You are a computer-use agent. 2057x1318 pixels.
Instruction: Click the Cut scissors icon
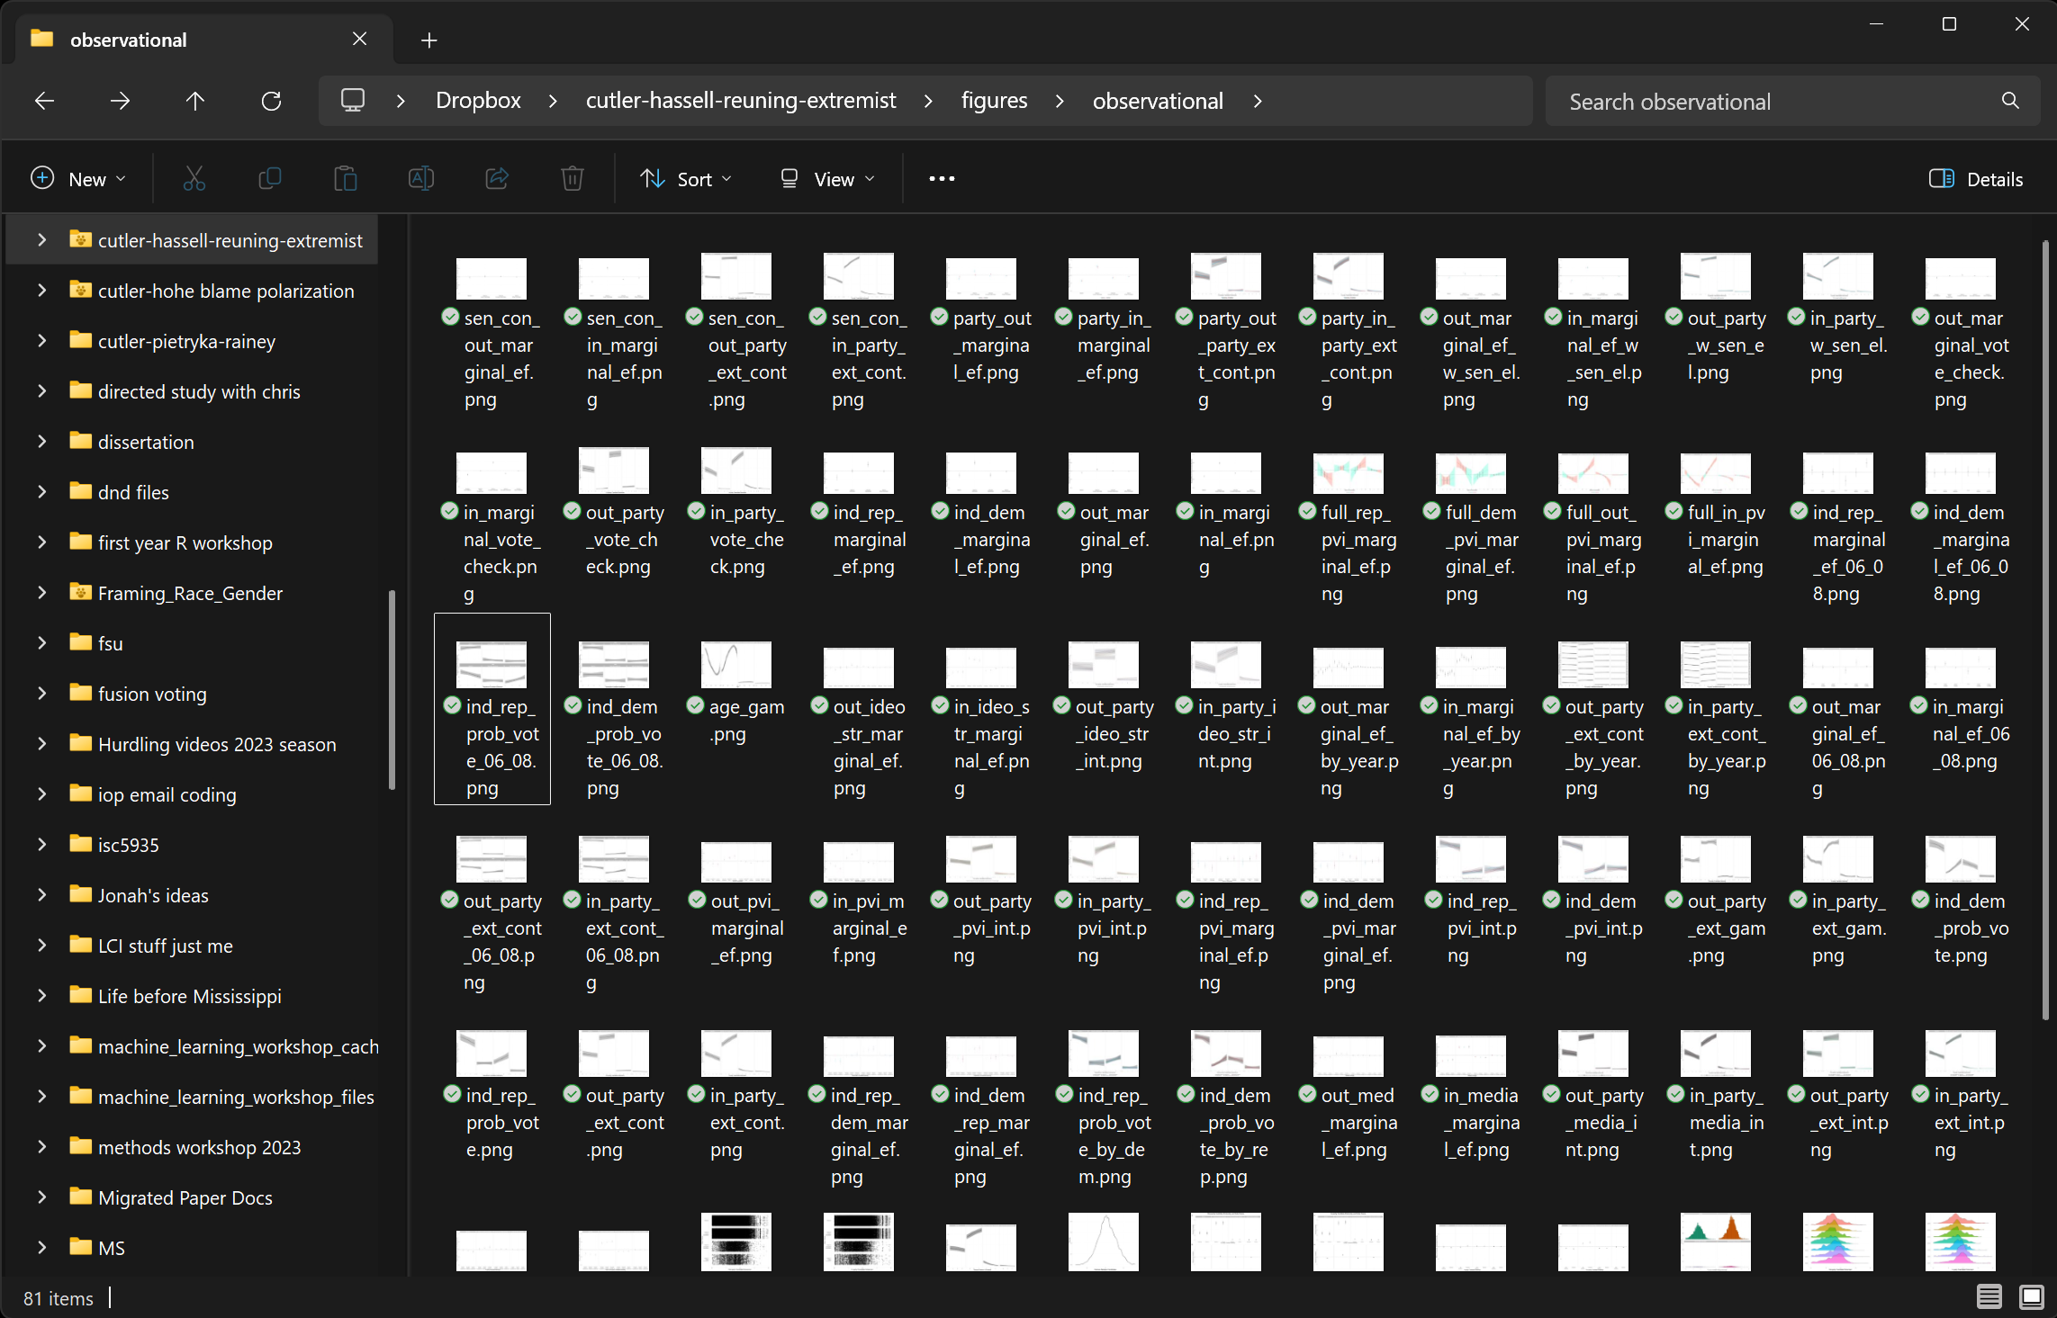(194, 179)
